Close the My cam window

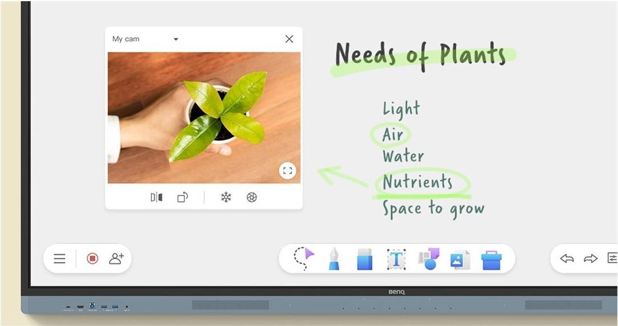coord(289,39)
